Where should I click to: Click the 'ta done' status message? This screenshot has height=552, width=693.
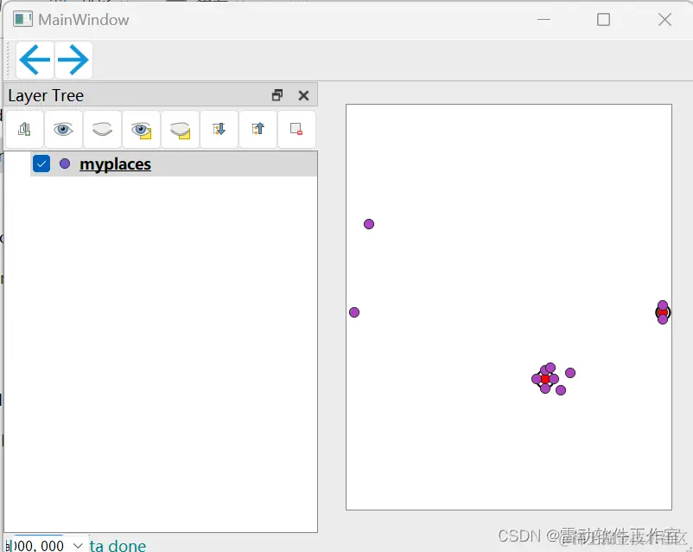118,546
